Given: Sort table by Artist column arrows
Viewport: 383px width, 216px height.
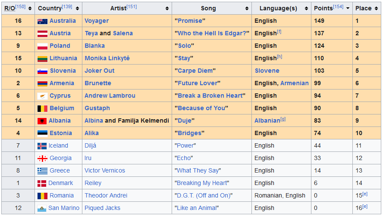Looking at the screenshot, I should [167, 9].
